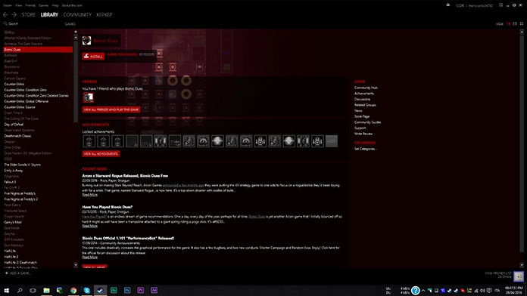Click the +more achievements counter tile
Viewport: 527px width, 296px height.
[332, 141]
